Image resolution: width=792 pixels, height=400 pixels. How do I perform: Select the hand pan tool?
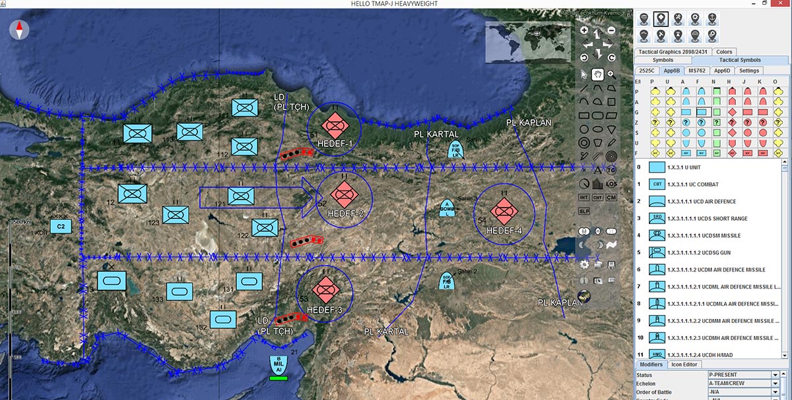coord(598,74)
